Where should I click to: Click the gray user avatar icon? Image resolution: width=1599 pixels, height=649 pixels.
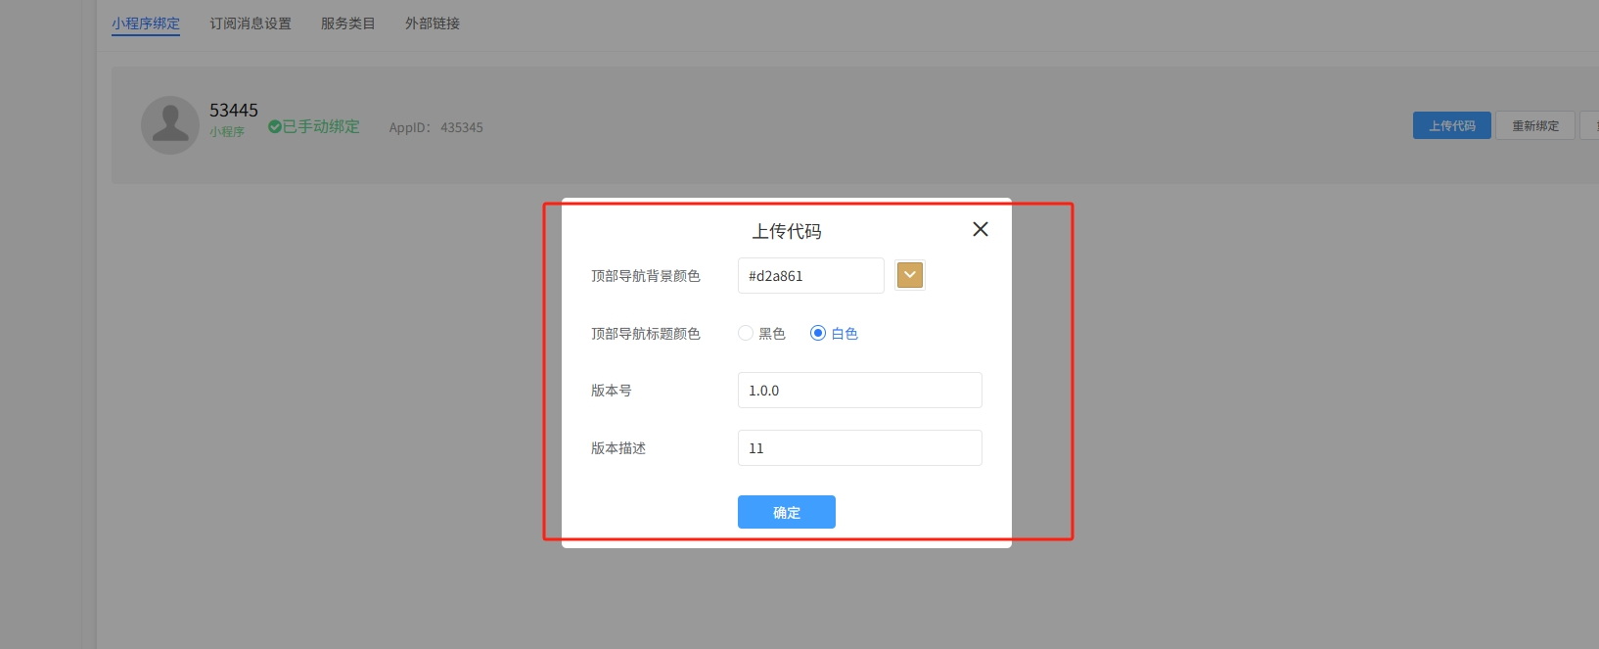point(170,125)
